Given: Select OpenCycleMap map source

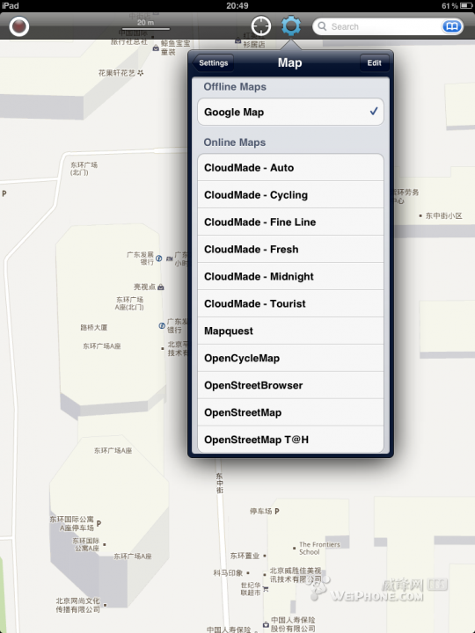Looking at the screenshot, I should click(290, 358).
